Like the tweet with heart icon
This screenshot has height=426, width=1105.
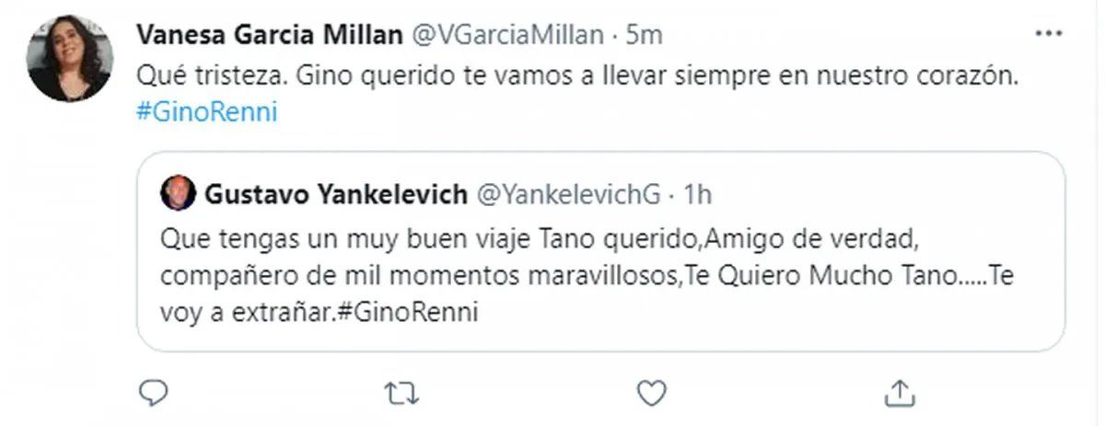652,393
